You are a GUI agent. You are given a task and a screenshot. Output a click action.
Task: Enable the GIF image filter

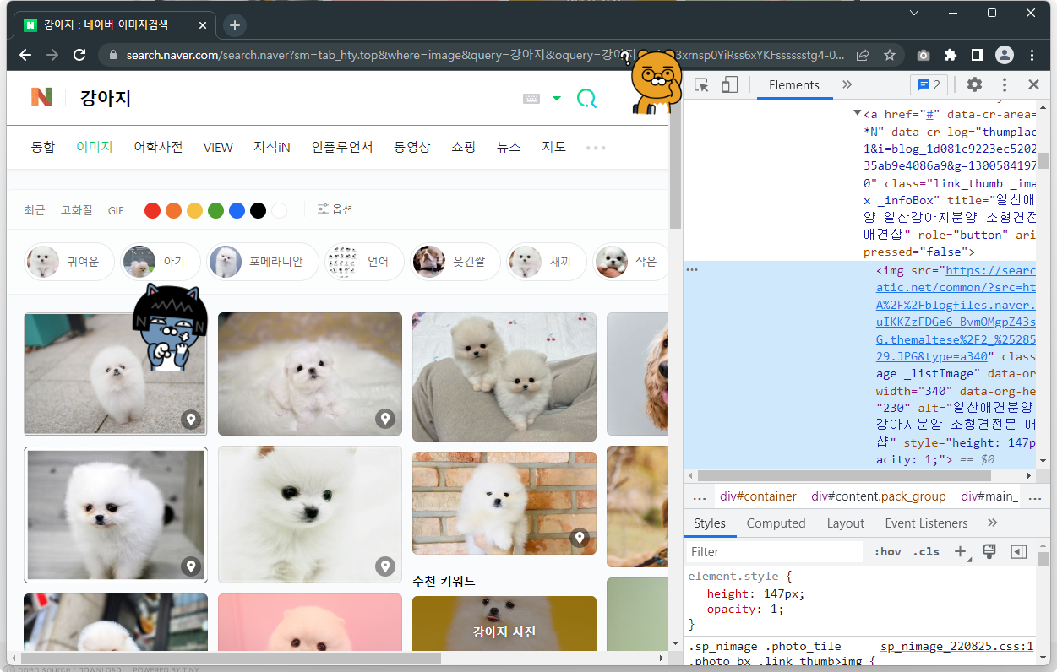(115, 210)
